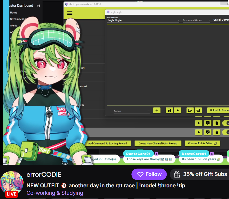Image resolution: width=229 pixels, height=199 pixels.
Task: Delete the command in upper list row
Action: point(217,123)
